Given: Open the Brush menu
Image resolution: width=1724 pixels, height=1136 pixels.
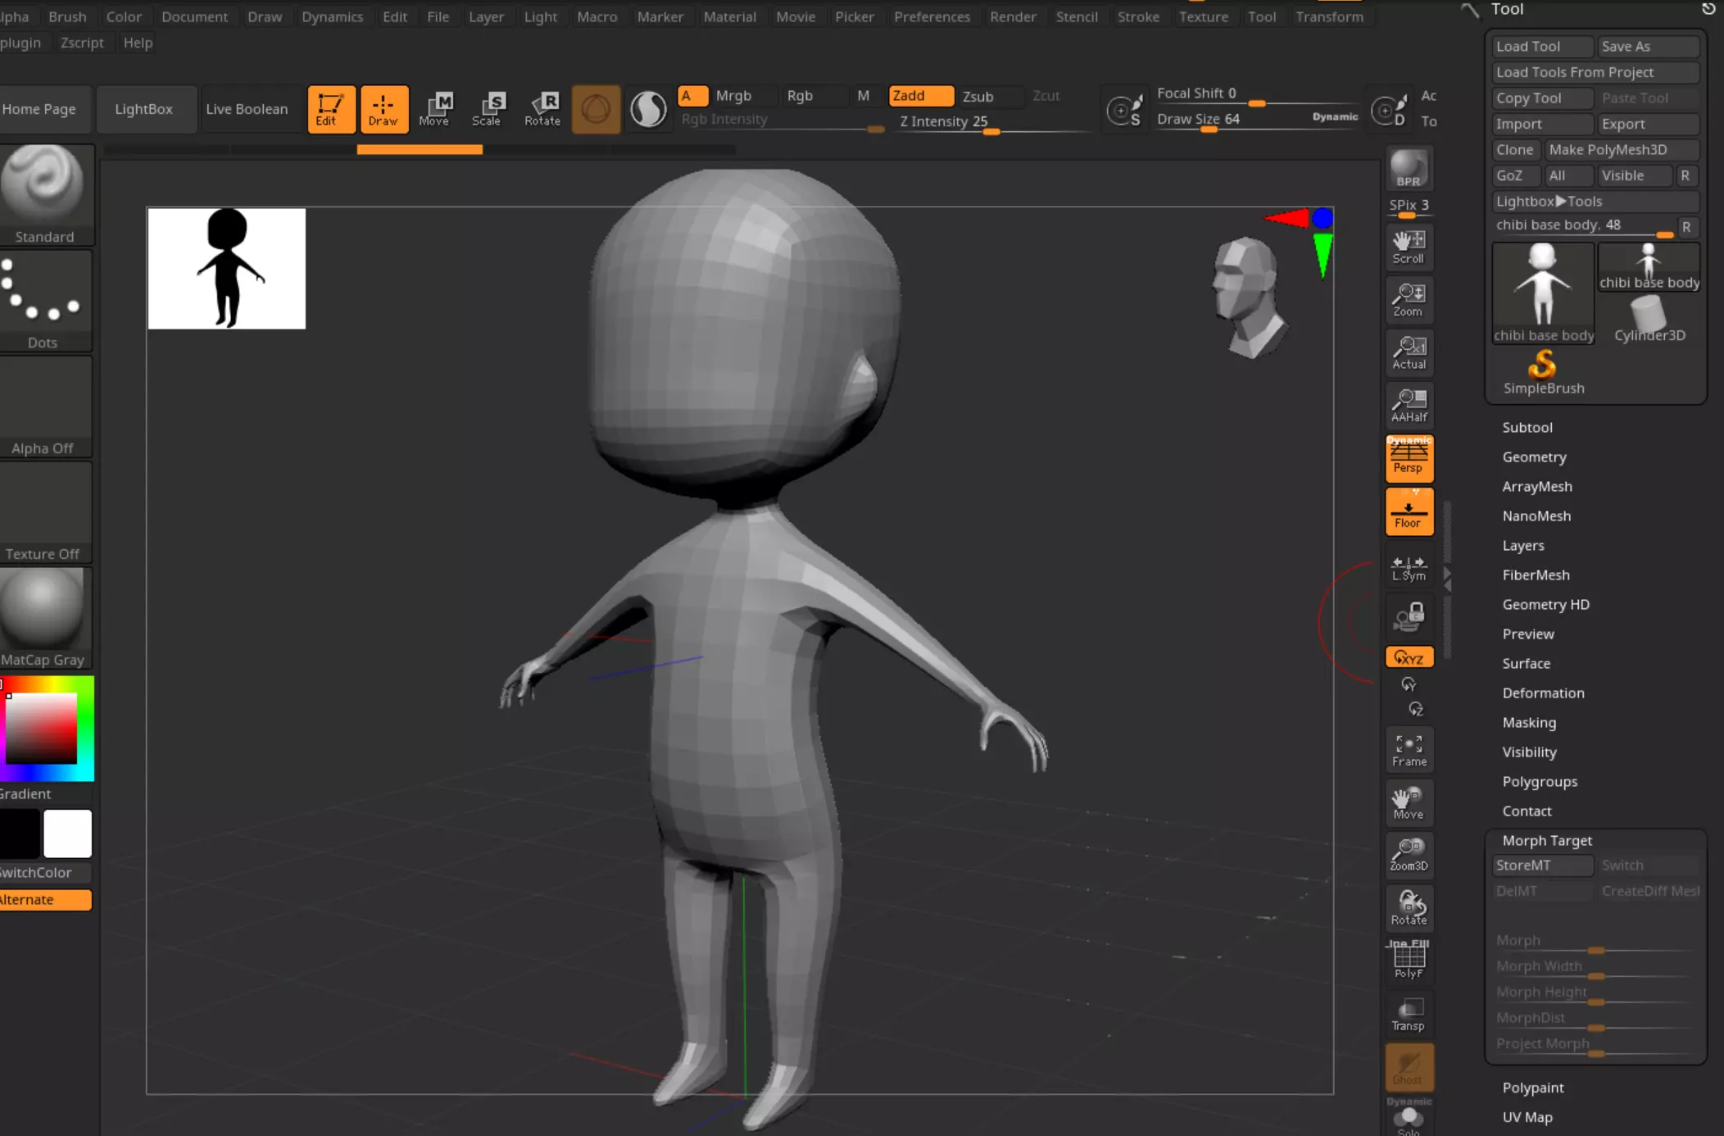Looking at the screenshot, I should [67, 16].
